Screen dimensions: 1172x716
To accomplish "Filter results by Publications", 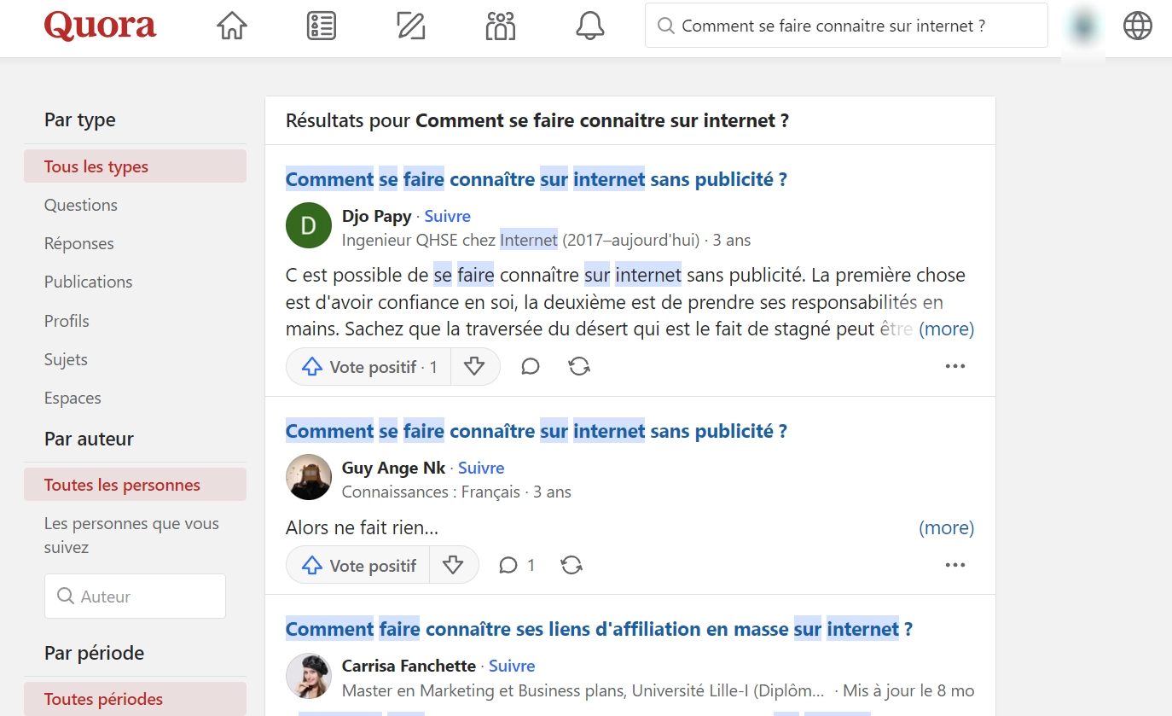I will tap(89, 282).
